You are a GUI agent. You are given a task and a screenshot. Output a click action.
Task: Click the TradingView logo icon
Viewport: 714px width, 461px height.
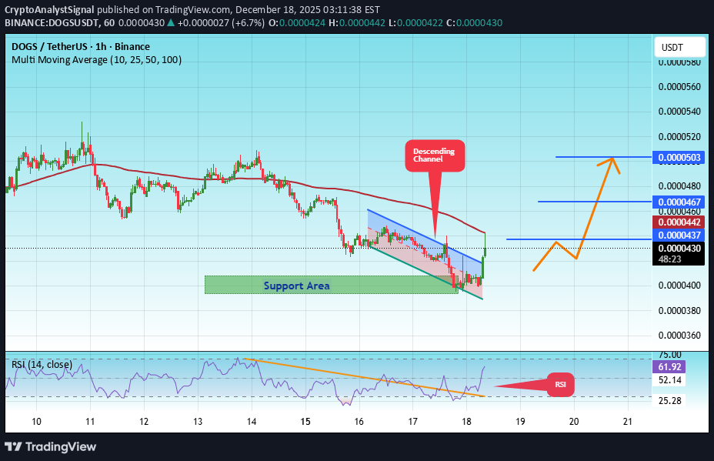[15, 447]
